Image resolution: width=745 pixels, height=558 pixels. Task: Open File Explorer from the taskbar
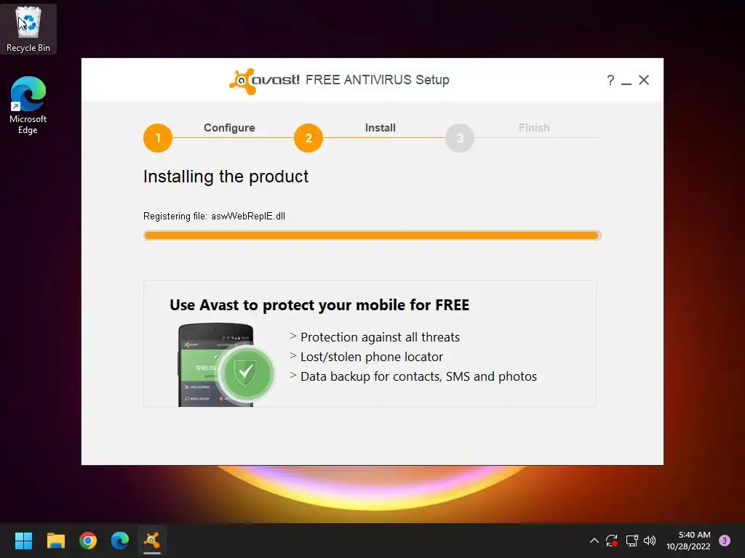55,541
